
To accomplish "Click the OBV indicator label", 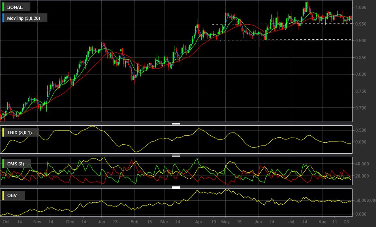I will coord(12,195).
